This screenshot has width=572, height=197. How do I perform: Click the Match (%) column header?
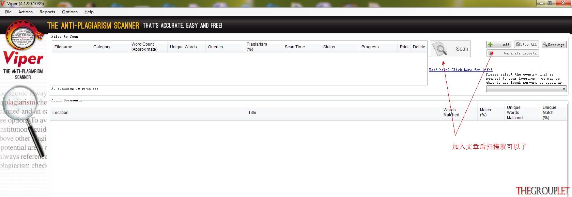pyautogui.click(x=491, y=113)
